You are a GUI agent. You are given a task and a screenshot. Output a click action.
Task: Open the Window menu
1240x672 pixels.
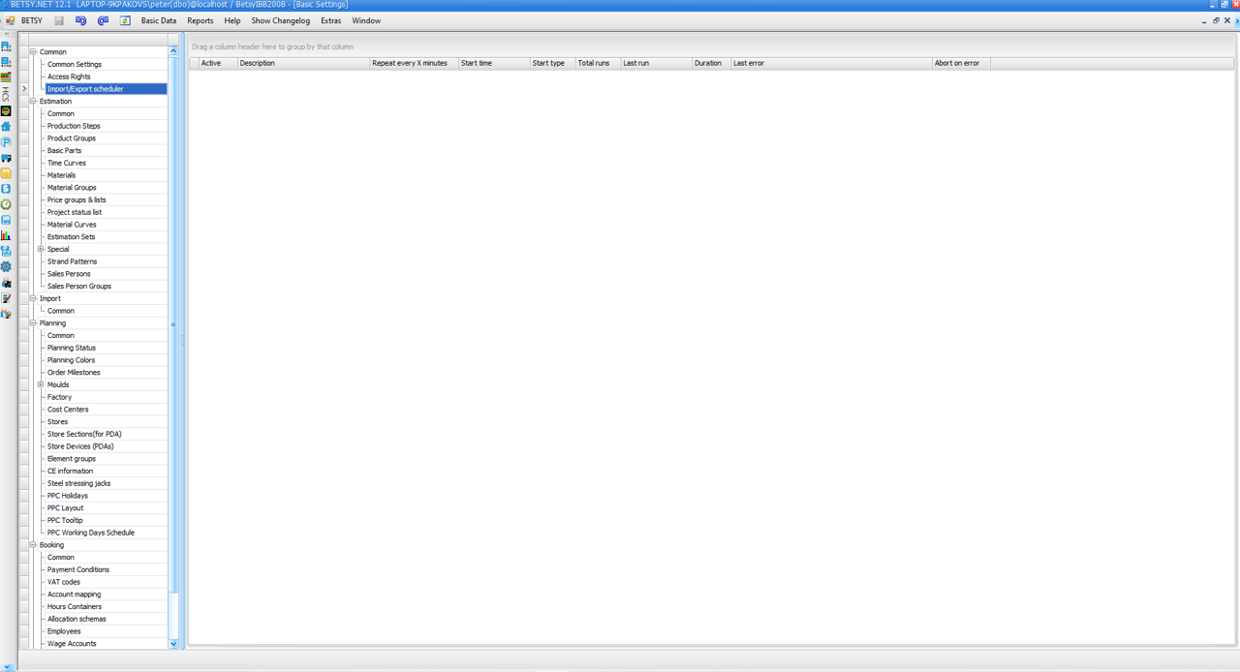tap(366, 20)
